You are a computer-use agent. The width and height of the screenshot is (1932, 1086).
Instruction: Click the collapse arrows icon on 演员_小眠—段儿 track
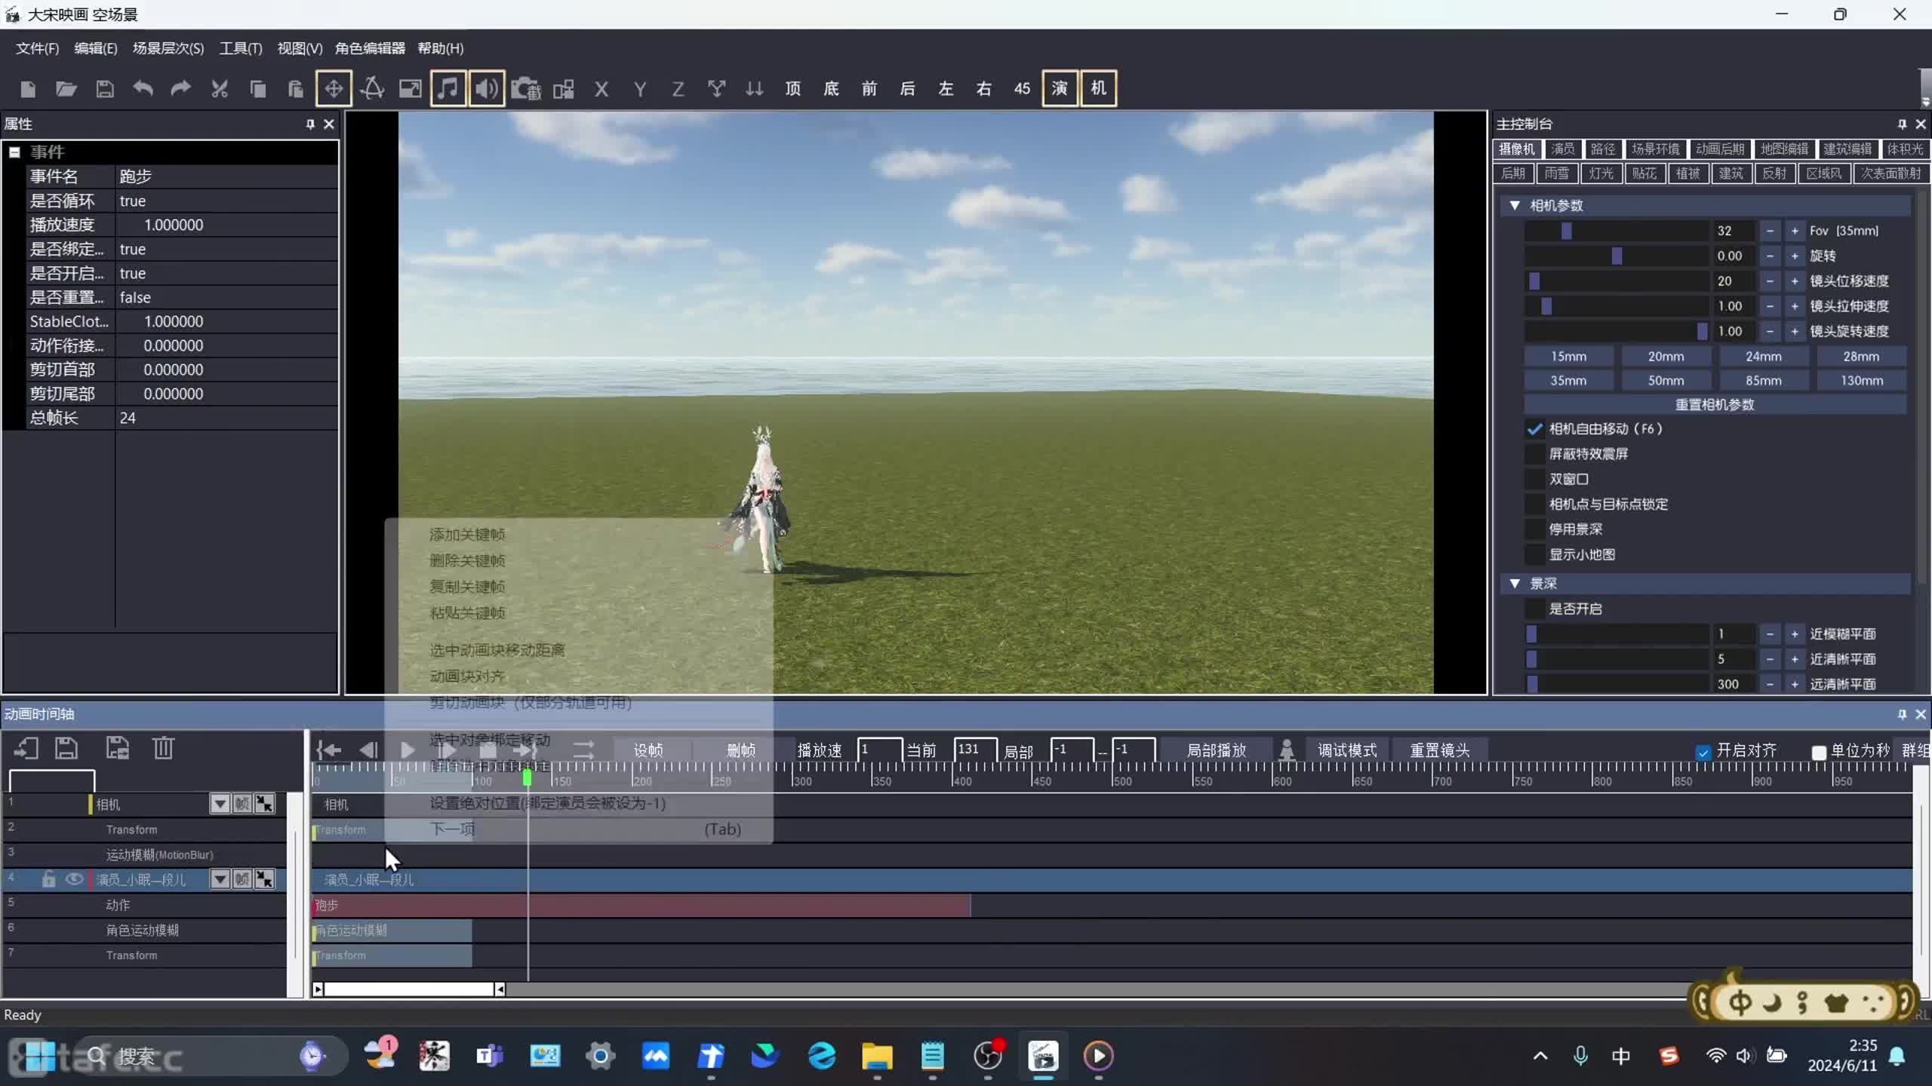[264, 879]
